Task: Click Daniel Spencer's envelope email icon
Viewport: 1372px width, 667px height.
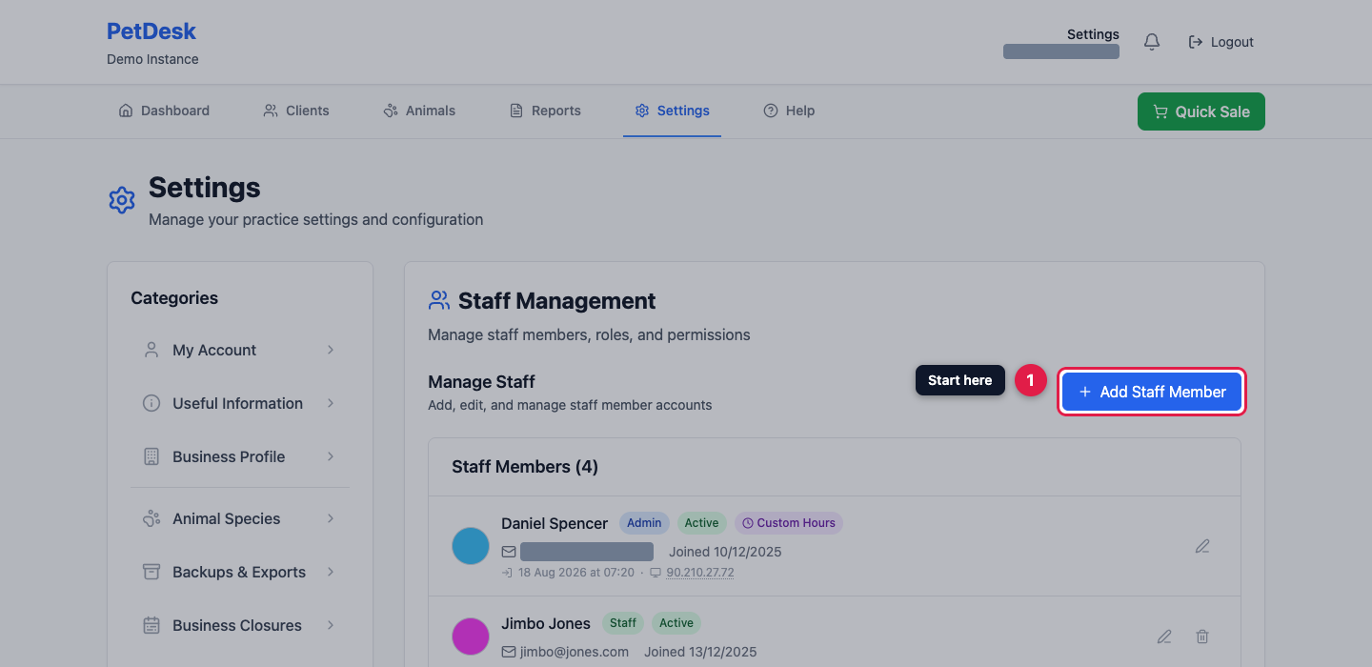Action: click(509, 552)
